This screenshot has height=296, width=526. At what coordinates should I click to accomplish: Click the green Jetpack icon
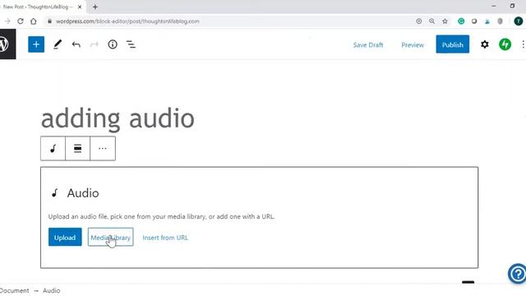[x=505, y=44]
